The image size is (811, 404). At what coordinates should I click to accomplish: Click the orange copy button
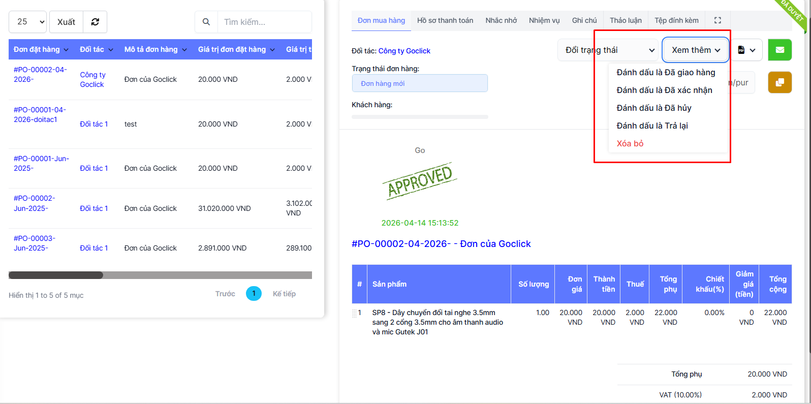click(x=779, y=82)
